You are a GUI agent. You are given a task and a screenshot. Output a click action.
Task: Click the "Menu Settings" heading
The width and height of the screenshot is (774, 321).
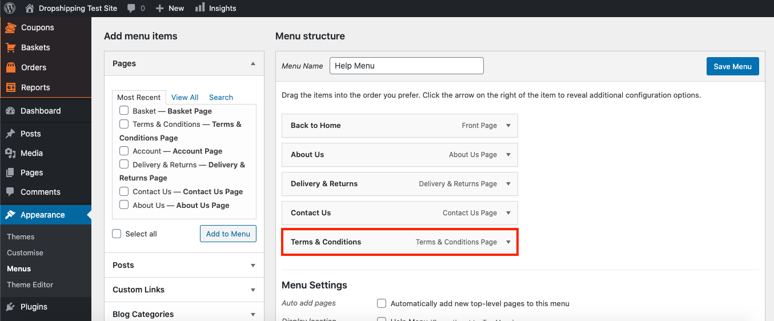[x=314, y=285]
